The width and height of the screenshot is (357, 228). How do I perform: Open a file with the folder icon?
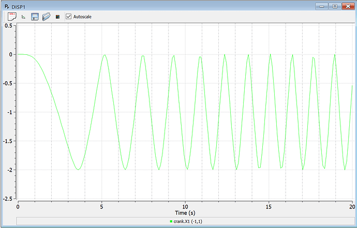click(x=47, y=17)
